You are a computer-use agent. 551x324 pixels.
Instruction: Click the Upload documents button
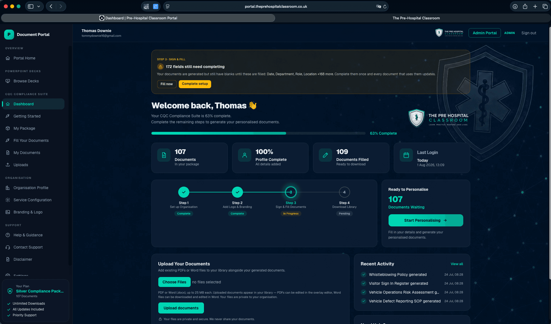181,308
